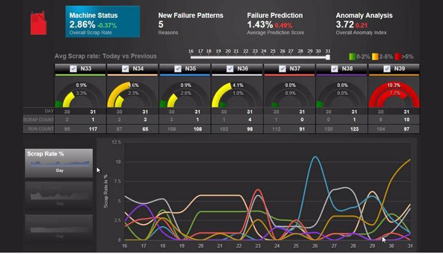Click the date range slider handle at 31
Image resolution: width=443 pixels, height=254 pixels.
click(328, 57)
